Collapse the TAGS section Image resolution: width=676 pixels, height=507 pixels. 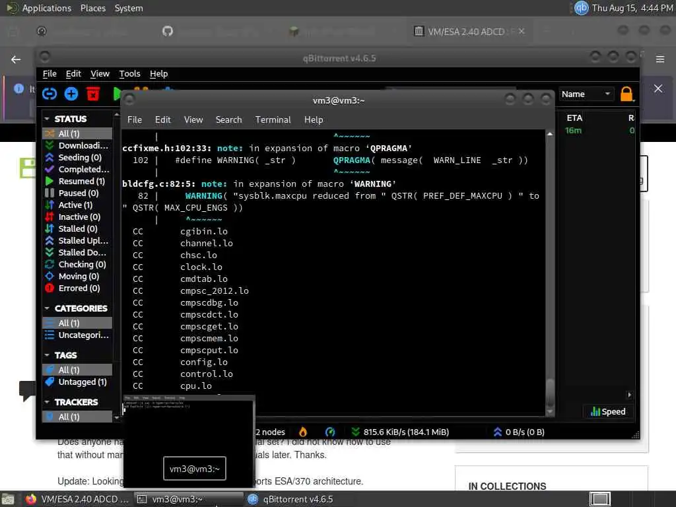point(47,355)
